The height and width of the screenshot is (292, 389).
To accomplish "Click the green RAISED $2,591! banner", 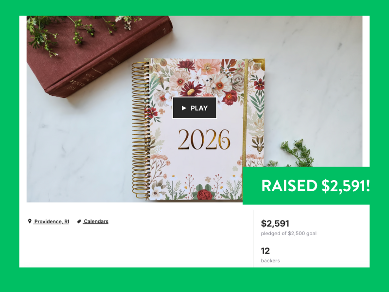I will pos(306,185).
